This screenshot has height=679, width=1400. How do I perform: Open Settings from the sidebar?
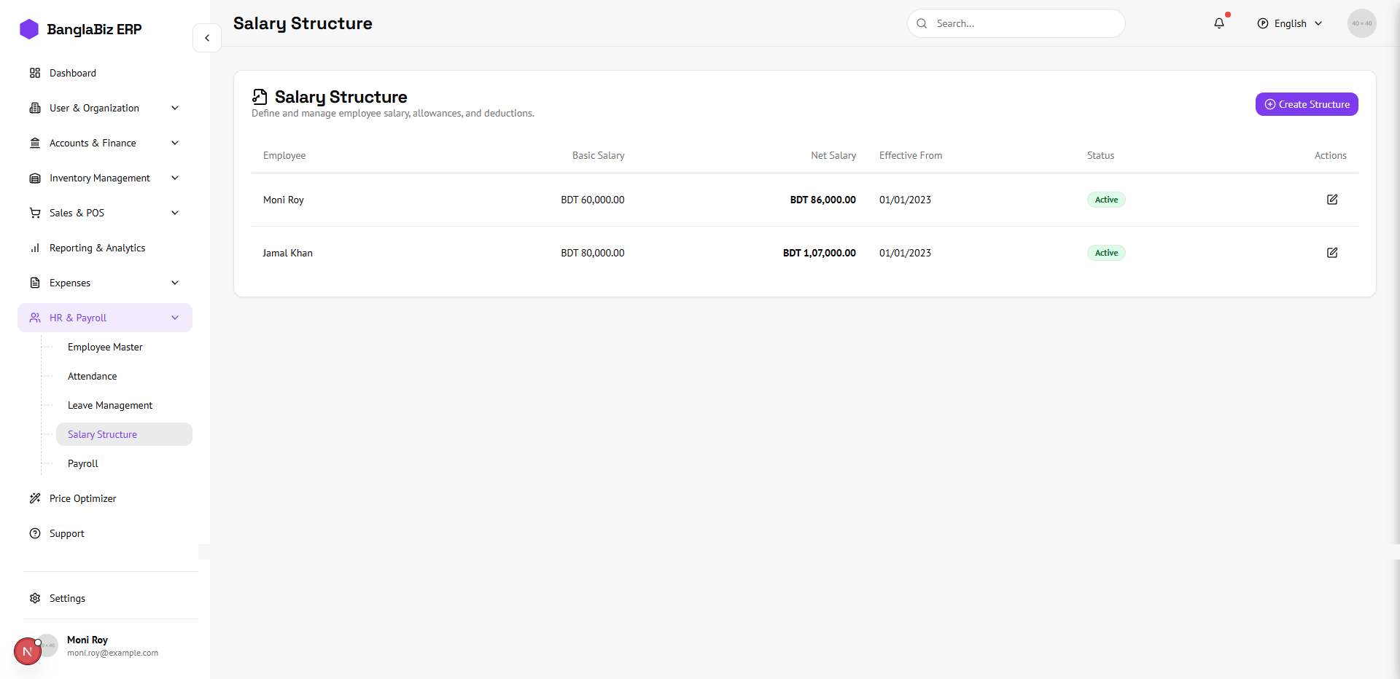67,598
